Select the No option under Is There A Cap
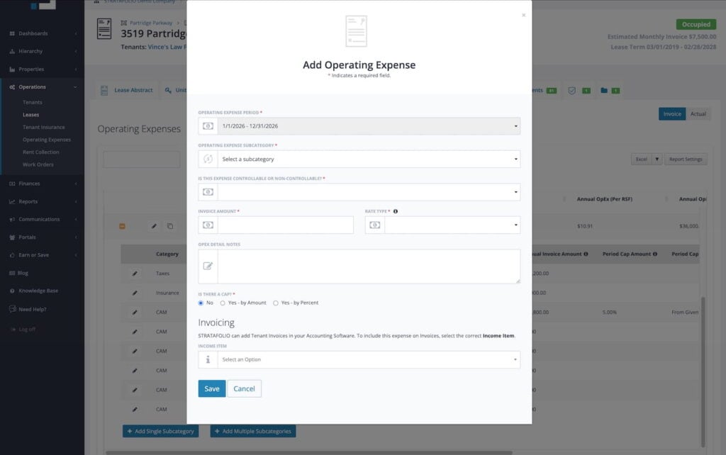 click(202, 303)
